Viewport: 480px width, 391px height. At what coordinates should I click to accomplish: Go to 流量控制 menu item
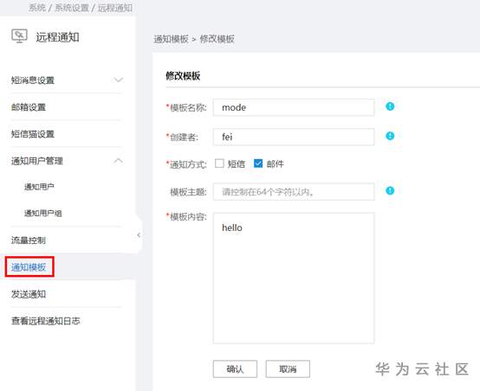[x=29, y=240]
